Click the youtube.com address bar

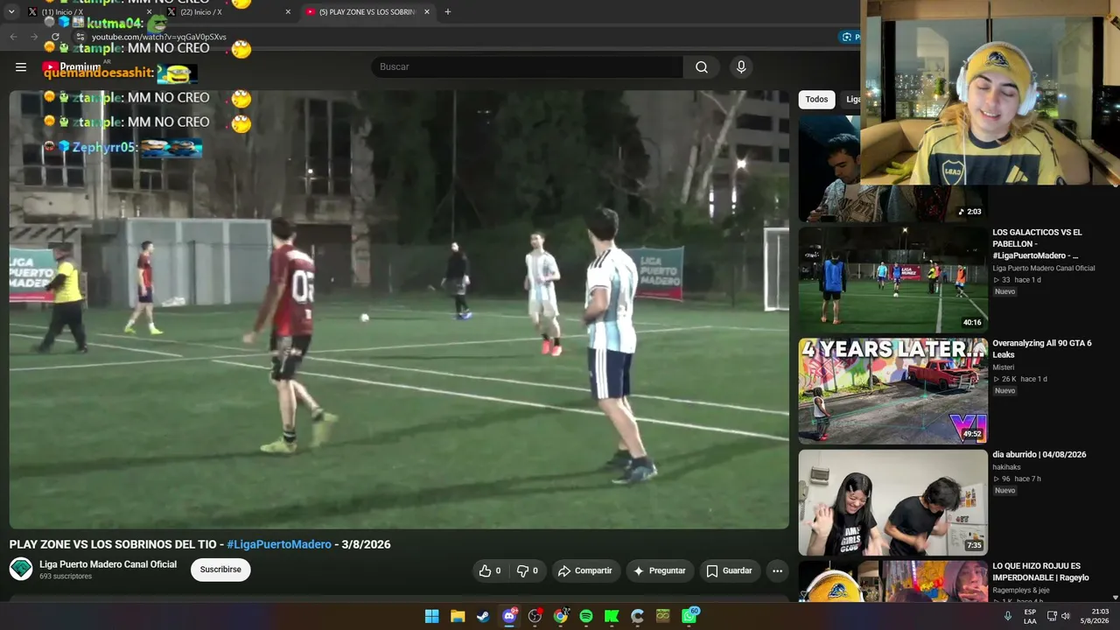pos(159,37)
